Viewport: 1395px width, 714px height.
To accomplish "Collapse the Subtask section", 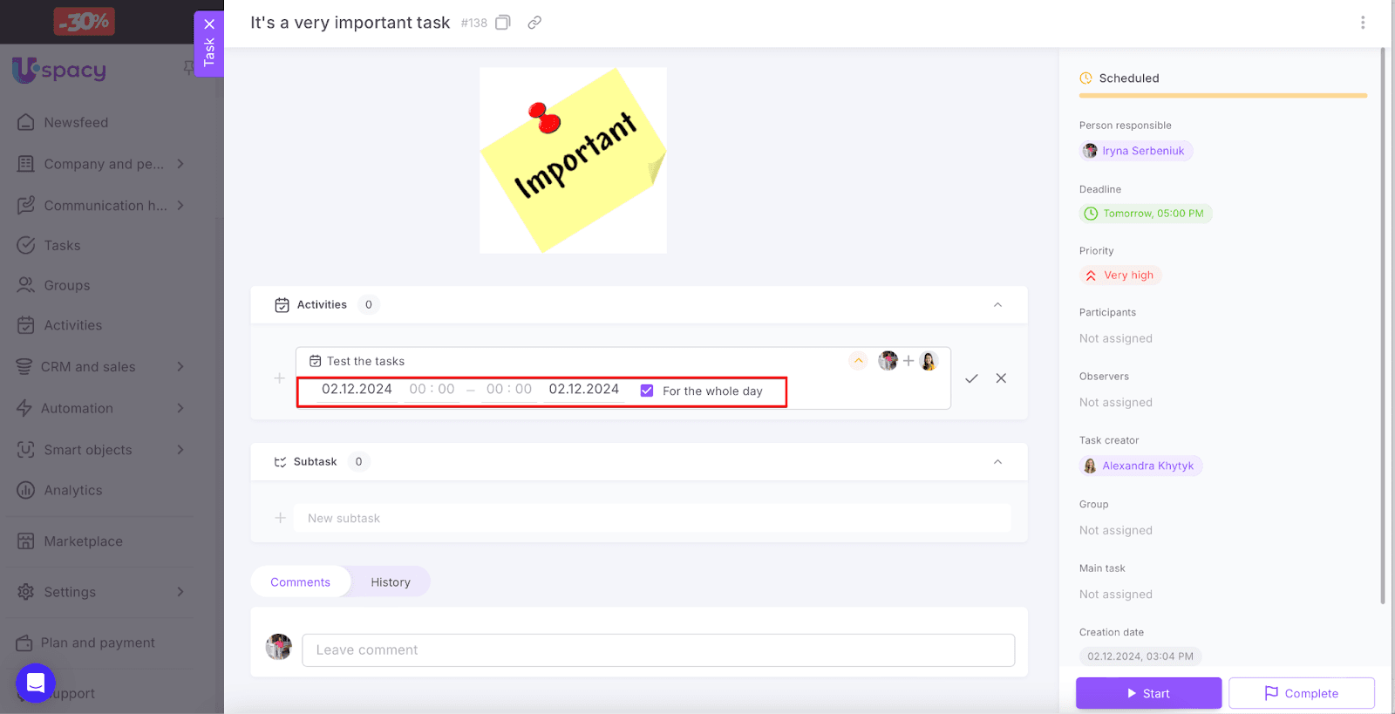I will tap(997, 462).
